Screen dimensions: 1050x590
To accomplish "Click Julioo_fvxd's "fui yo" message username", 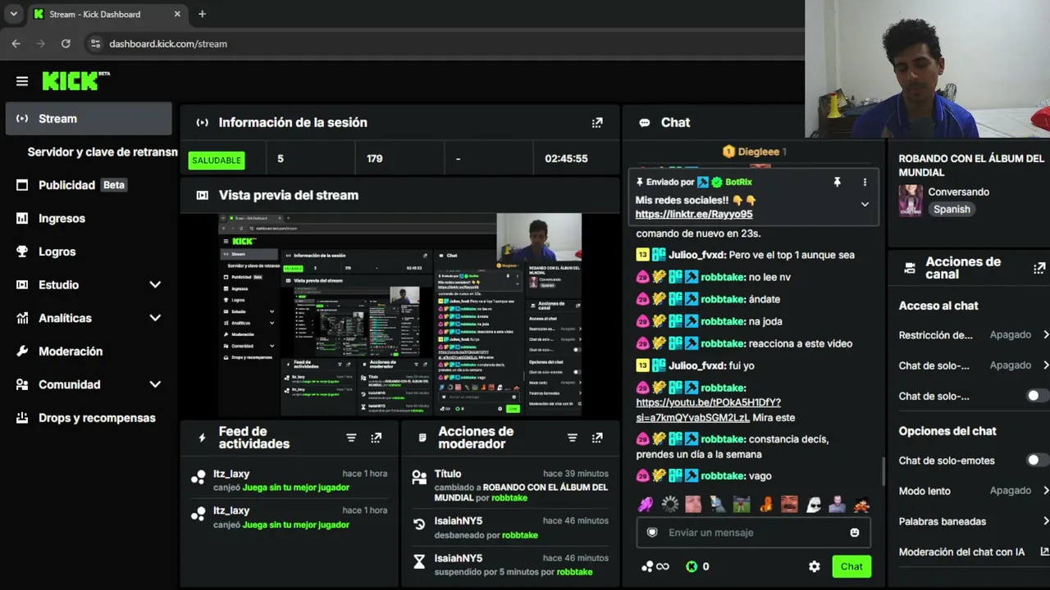I will [697, 365].
